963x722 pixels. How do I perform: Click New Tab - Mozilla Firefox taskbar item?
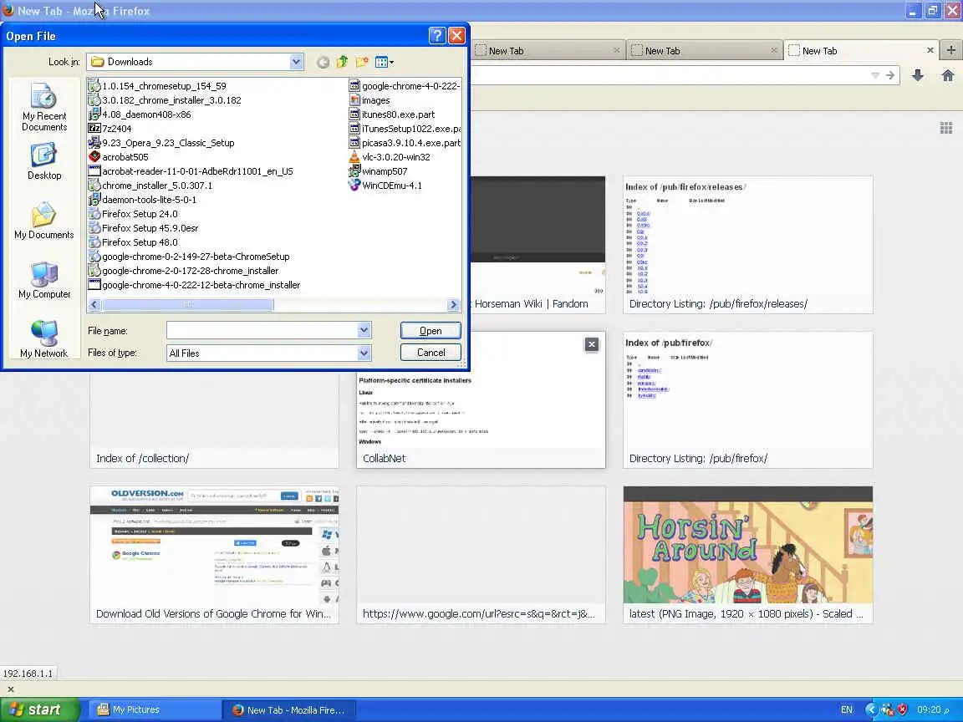[x=288, y=709]
